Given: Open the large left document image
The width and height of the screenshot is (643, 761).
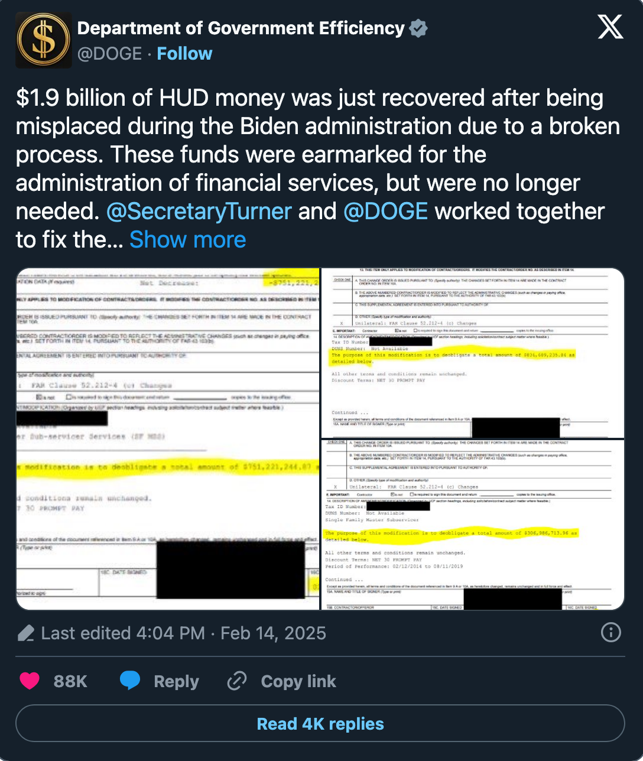Looking at the screenshot, I should [x=168, y=438].
